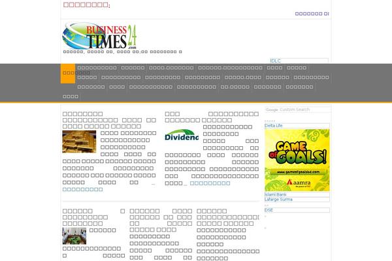Select the orange highlighted navigation menu item

tap(68, 73)
